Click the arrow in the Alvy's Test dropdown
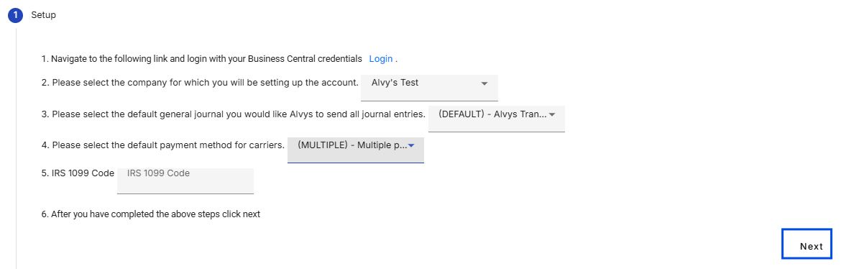 click(484, 84)
